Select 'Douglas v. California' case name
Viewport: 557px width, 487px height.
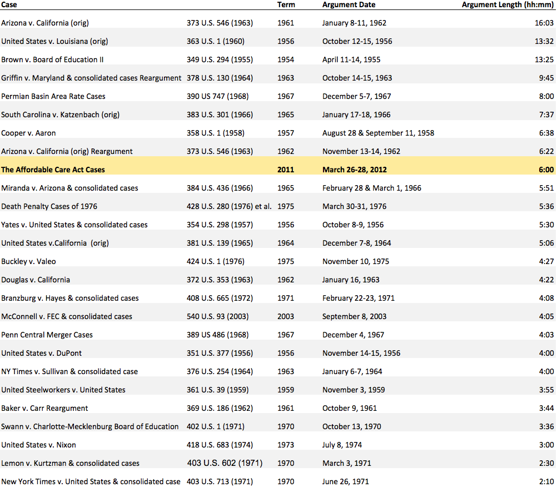(x=36, y=280)
